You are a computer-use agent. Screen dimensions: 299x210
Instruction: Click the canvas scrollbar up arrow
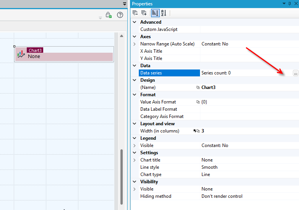[122, 36]
